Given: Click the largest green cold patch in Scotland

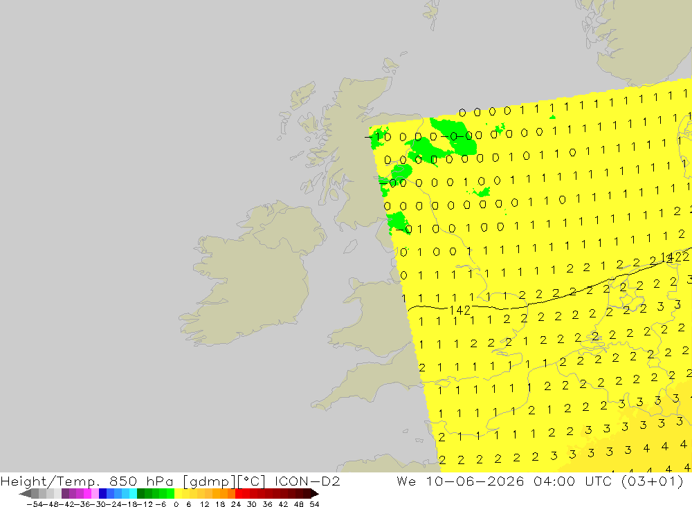Looking at the screenshot, I should (x=455, y=136).
